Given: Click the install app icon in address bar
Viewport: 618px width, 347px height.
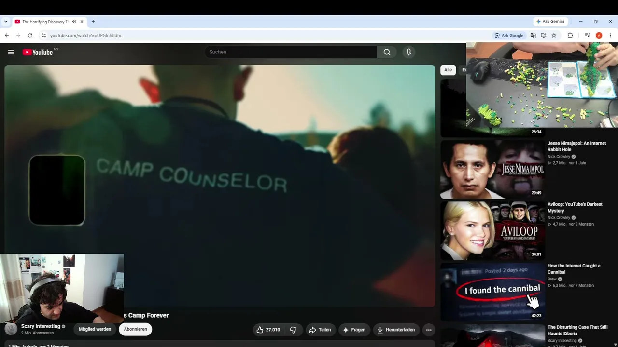Looking at the screenshot, I should tap(544, 35).
